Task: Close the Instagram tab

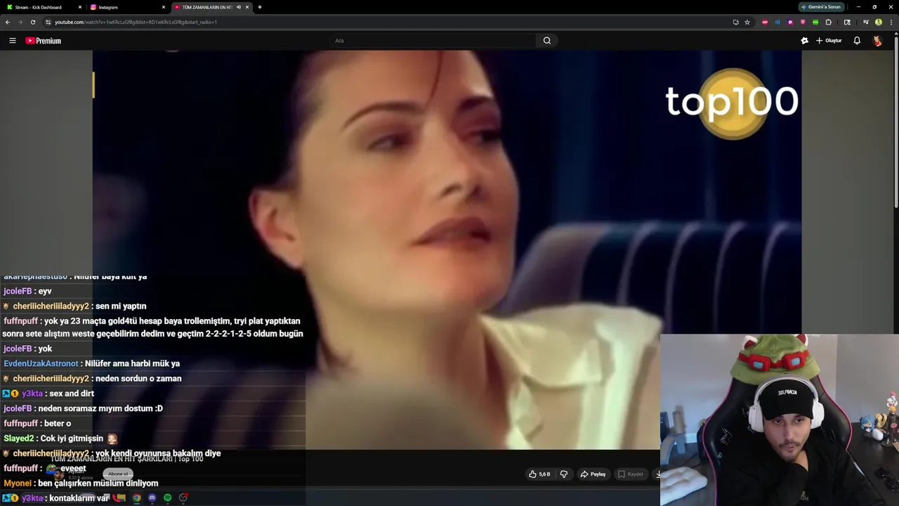Action: point(164,7)
